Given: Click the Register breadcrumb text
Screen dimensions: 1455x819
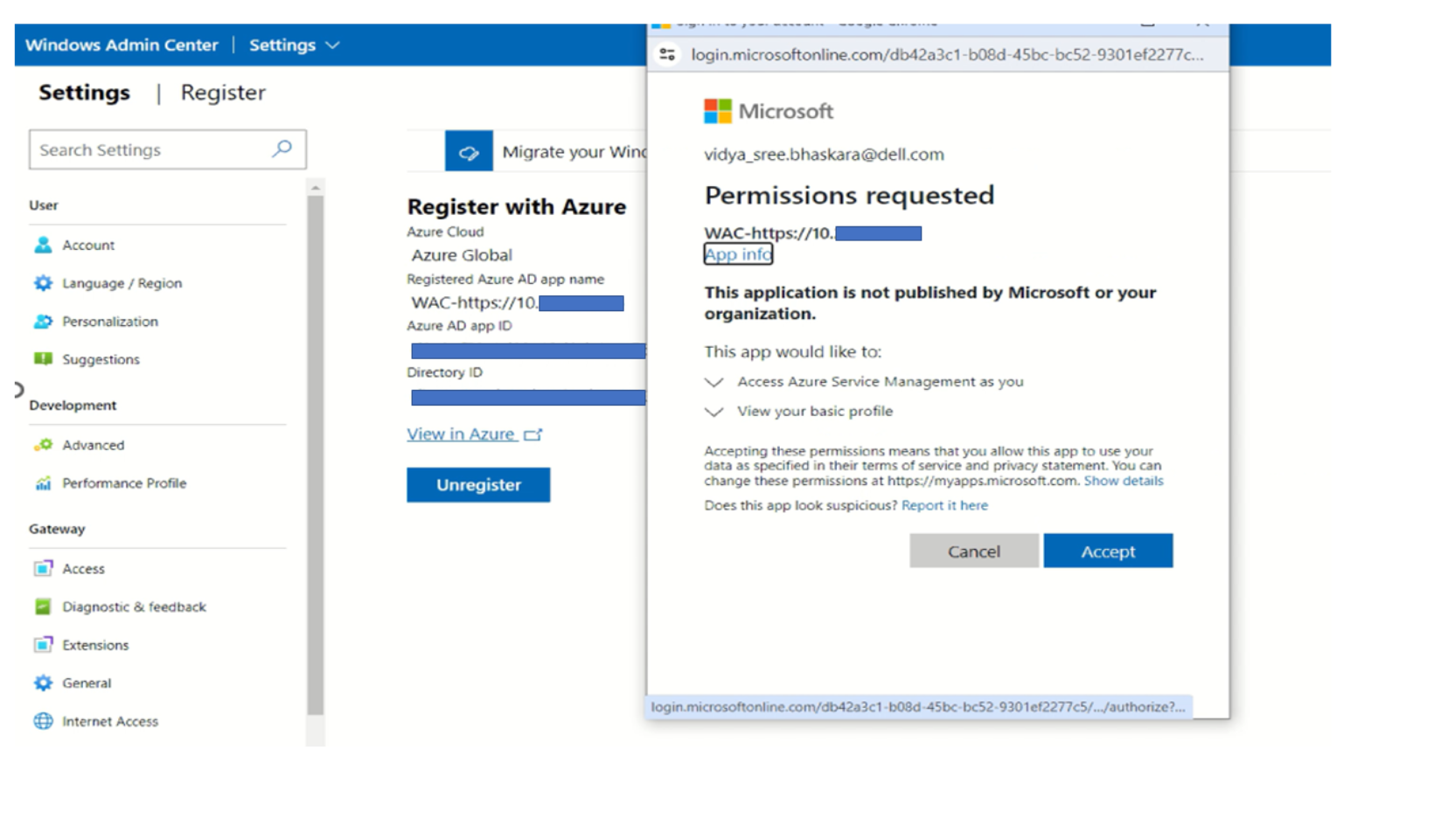Looking at the screenshot, I should tap(223, 93).
